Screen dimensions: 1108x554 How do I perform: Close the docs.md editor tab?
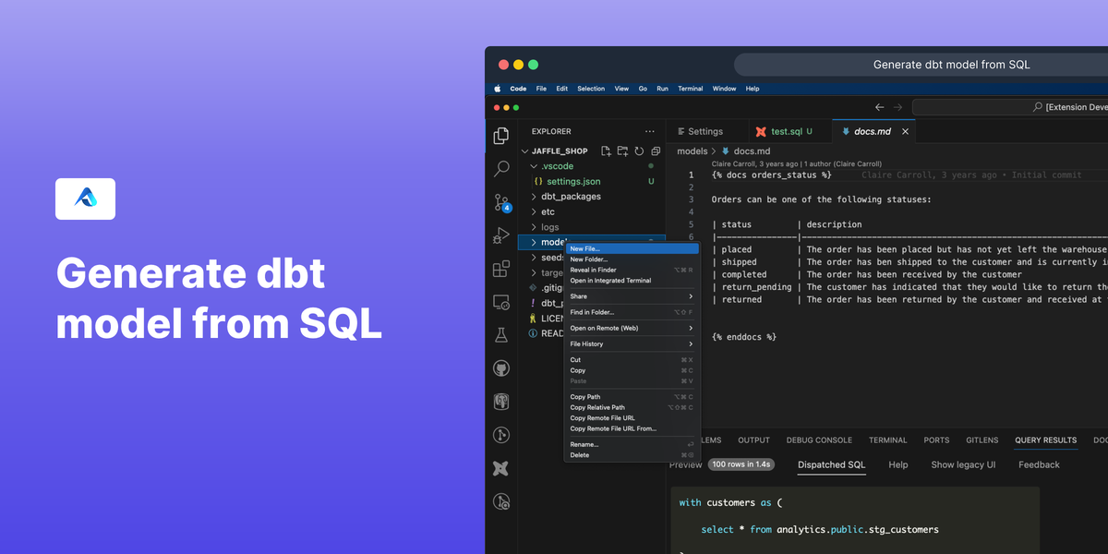click(x=906, y=131)
